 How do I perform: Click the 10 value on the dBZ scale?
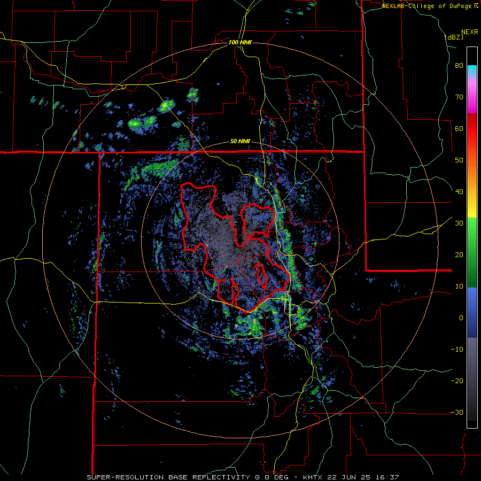point(459,286)
